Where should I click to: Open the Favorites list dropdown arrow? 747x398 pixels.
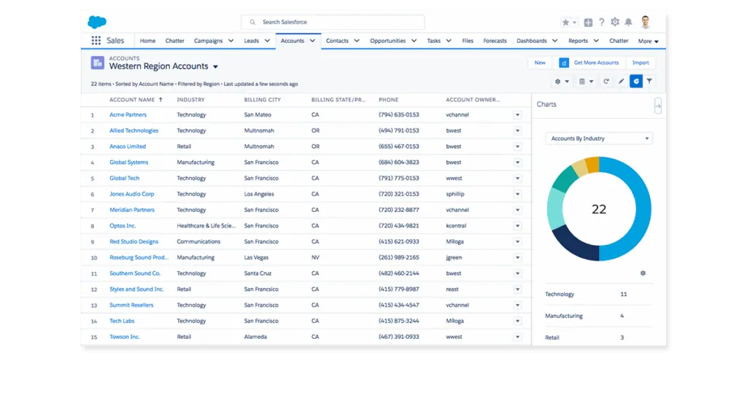(575, 23)
